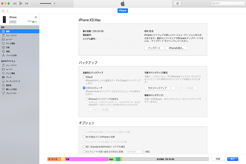Click the fast-forward (next track) button

[x=27, y=3]
